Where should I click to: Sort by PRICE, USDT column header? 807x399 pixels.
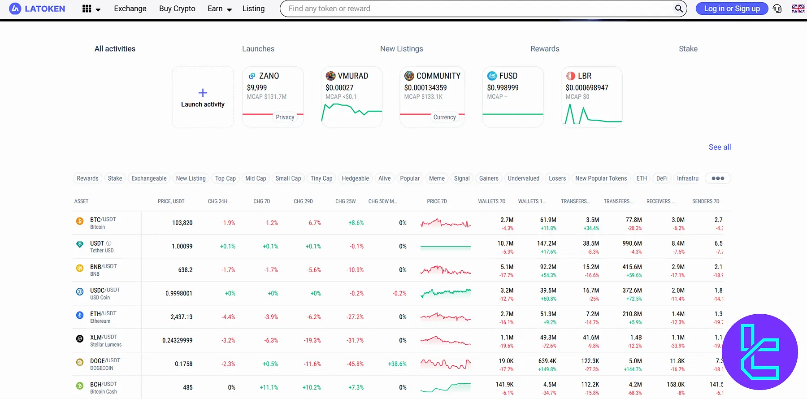(x=171, y=201)
